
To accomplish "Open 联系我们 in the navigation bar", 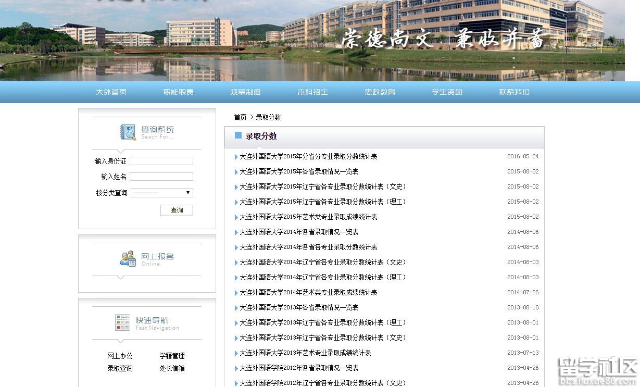I will [x=514, y=92].
